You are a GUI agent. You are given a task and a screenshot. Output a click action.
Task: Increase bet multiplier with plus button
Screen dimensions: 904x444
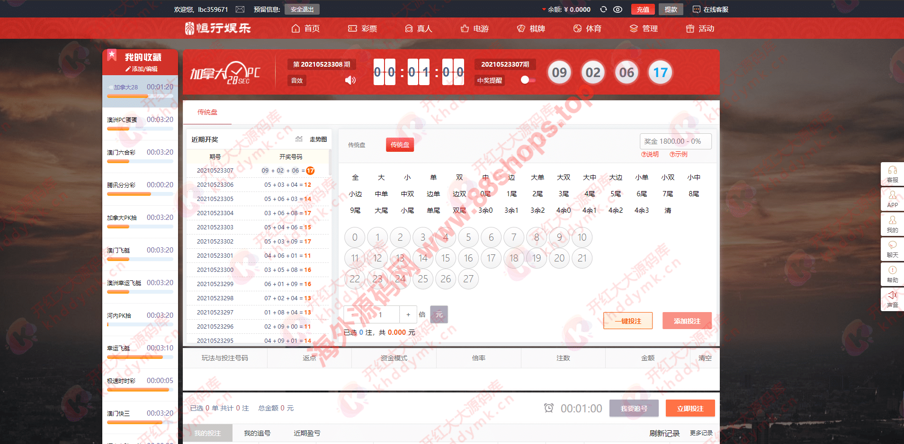click(x=408, y=314)
